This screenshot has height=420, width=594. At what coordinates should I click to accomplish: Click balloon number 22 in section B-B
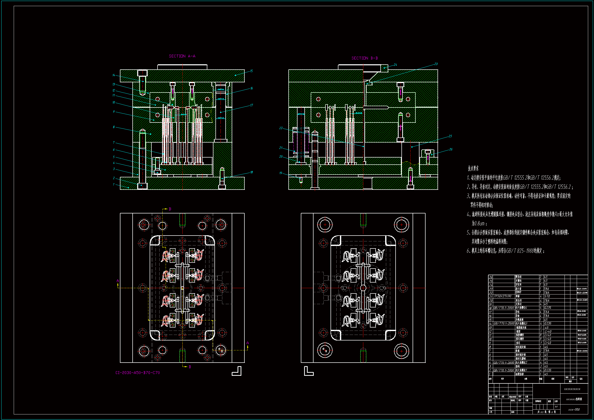[281, 128]
